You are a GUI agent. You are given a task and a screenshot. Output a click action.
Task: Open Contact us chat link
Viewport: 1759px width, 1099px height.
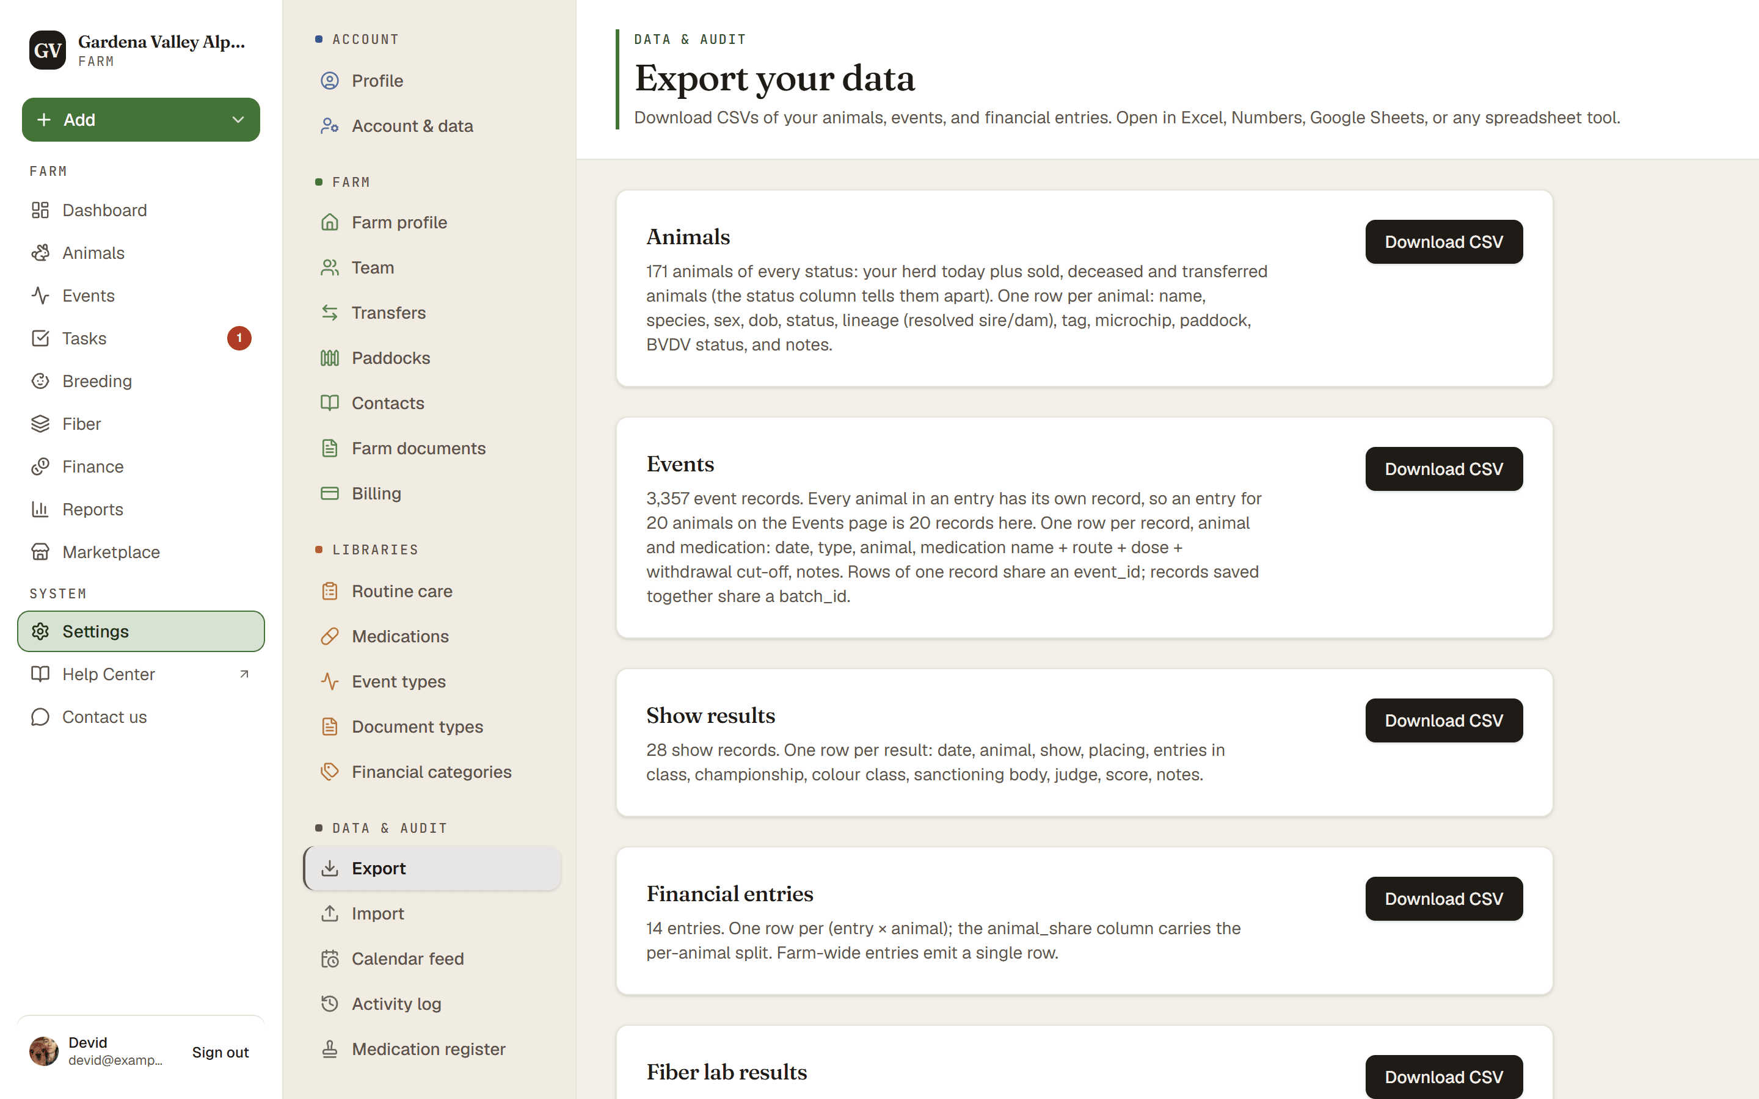(x=141, y=717)
